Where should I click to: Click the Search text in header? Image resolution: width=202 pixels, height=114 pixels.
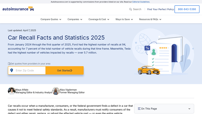point(137,9)
